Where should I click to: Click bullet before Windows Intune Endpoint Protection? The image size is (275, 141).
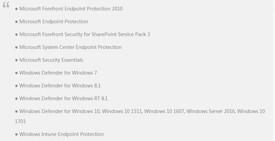point(17,135)
